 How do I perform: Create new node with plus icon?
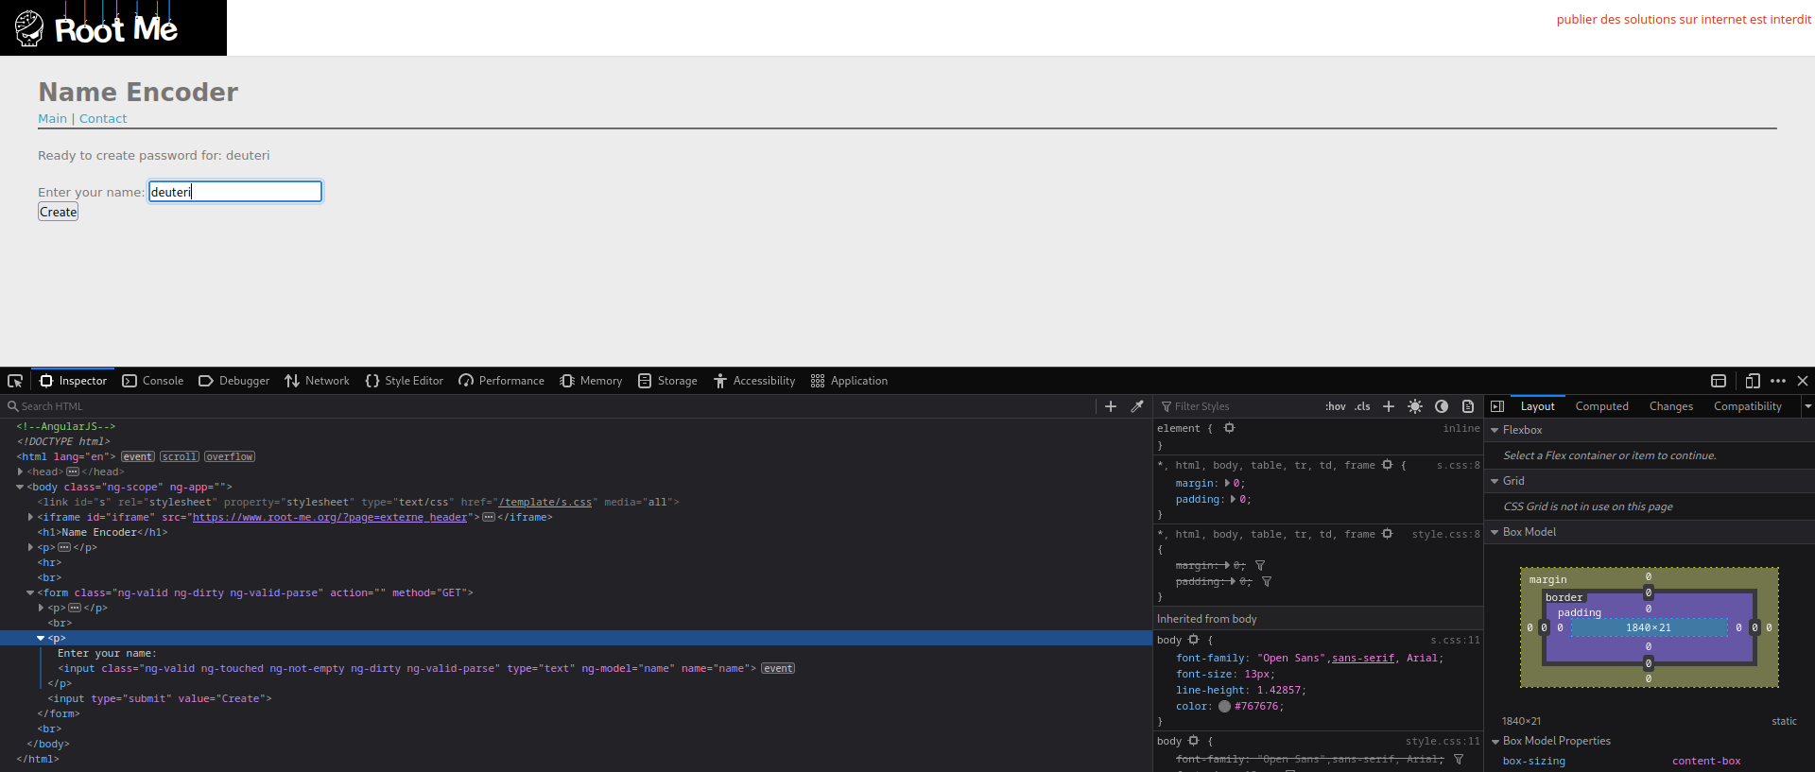coord(1111,406)
